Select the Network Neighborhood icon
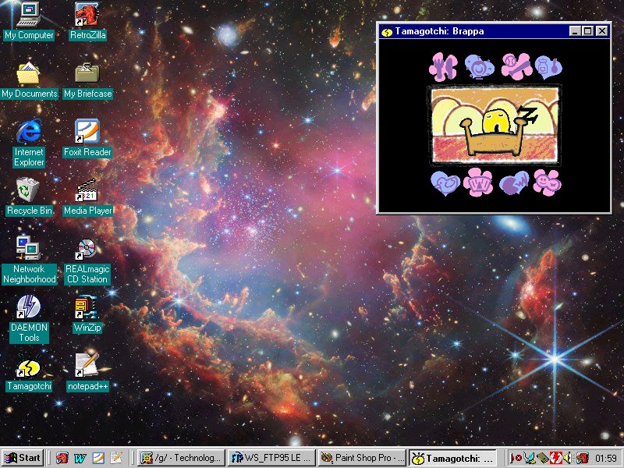This screenshot has height=468, width=624. point(29,260)
